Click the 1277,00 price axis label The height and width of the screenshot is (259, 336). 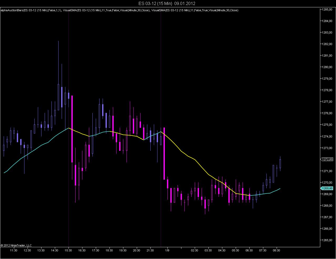pos(328,102)
